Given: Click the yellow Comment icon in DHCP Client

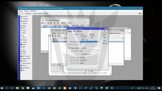Looking at the screenshot, I should click(x=54, y=23).
